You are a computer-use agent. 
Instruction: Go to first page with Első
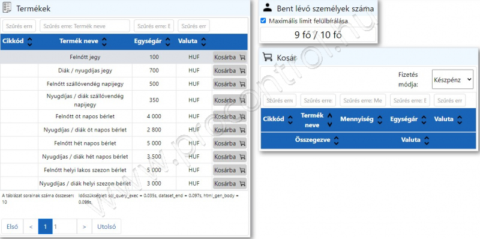(x=12, y=227)
